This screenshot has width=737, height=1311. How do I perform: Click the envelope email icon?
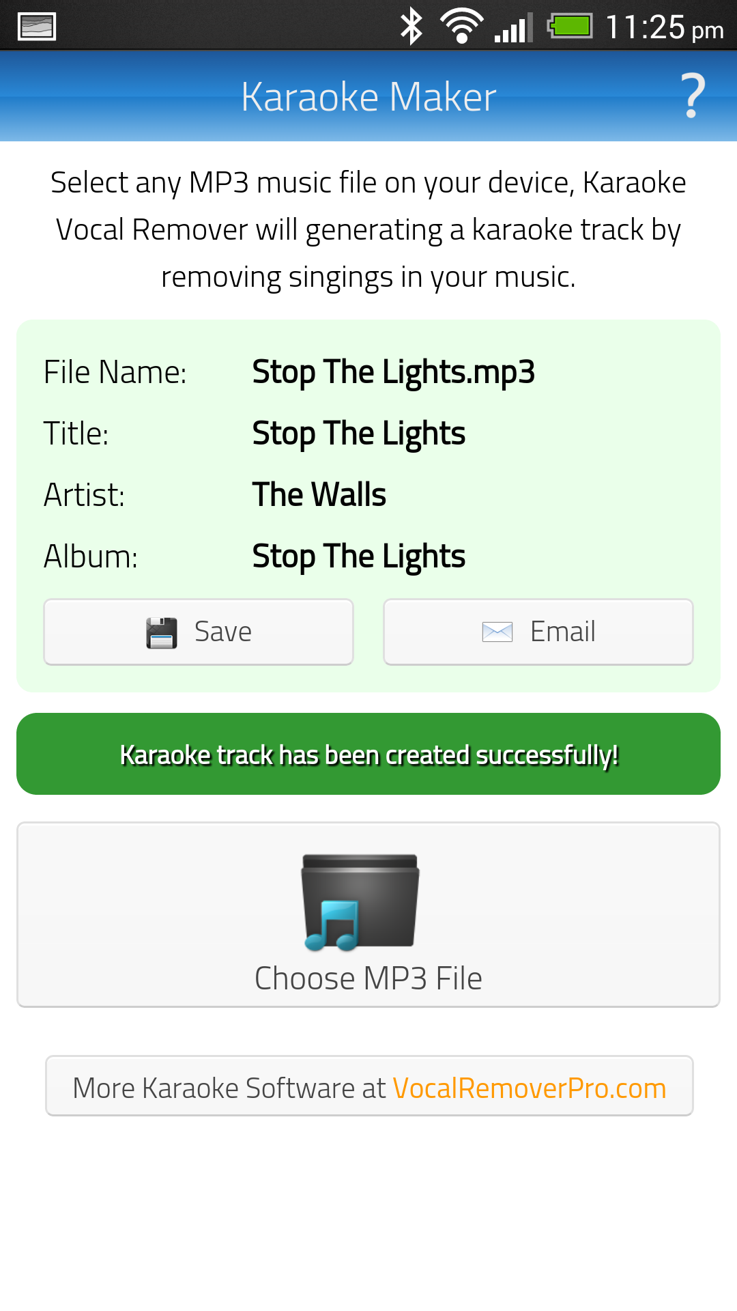497,631
